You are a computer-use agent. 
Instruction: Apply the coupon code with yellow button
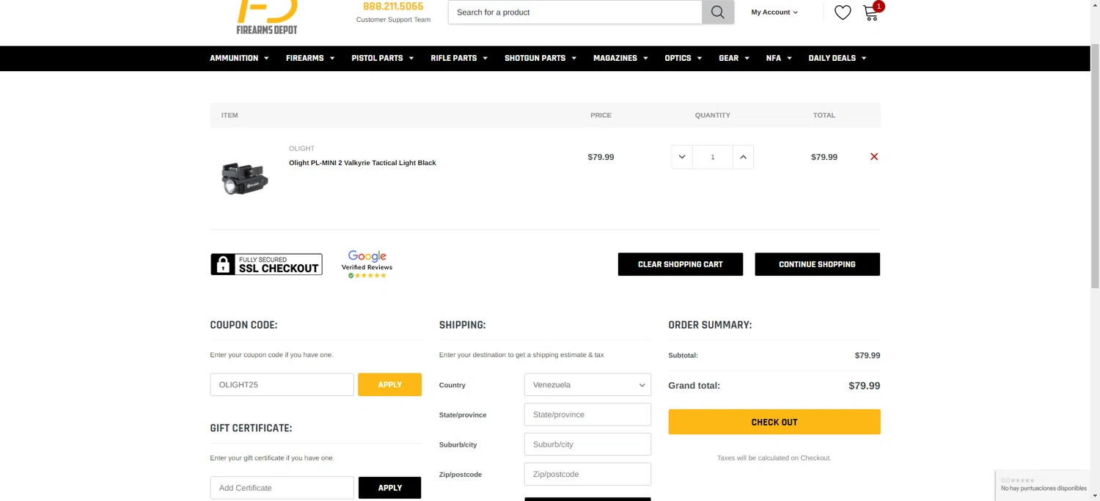(x=389, y=384)
